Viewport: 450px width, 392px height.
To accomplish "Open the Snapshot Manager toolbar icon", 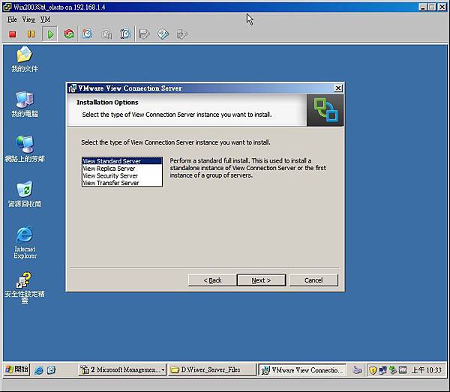I will (x=125, y=34).
